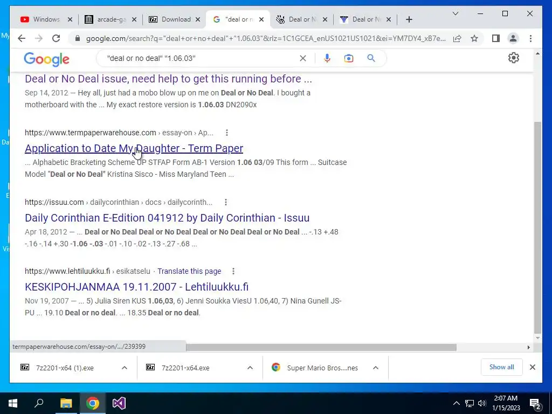Bookmark this page with the star icon

coord(474,38)
